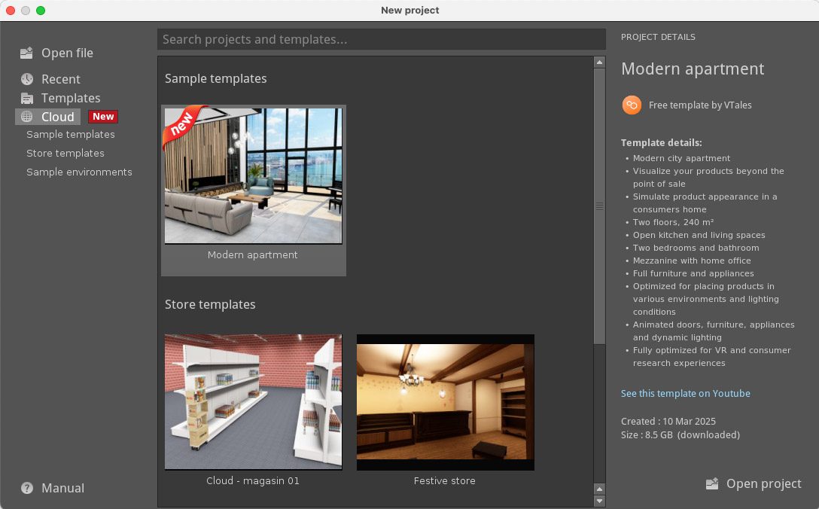This screenshot has height=509, width=819.
Task: Select the Modern apartment thumbnail
Action: coord(253,176)
